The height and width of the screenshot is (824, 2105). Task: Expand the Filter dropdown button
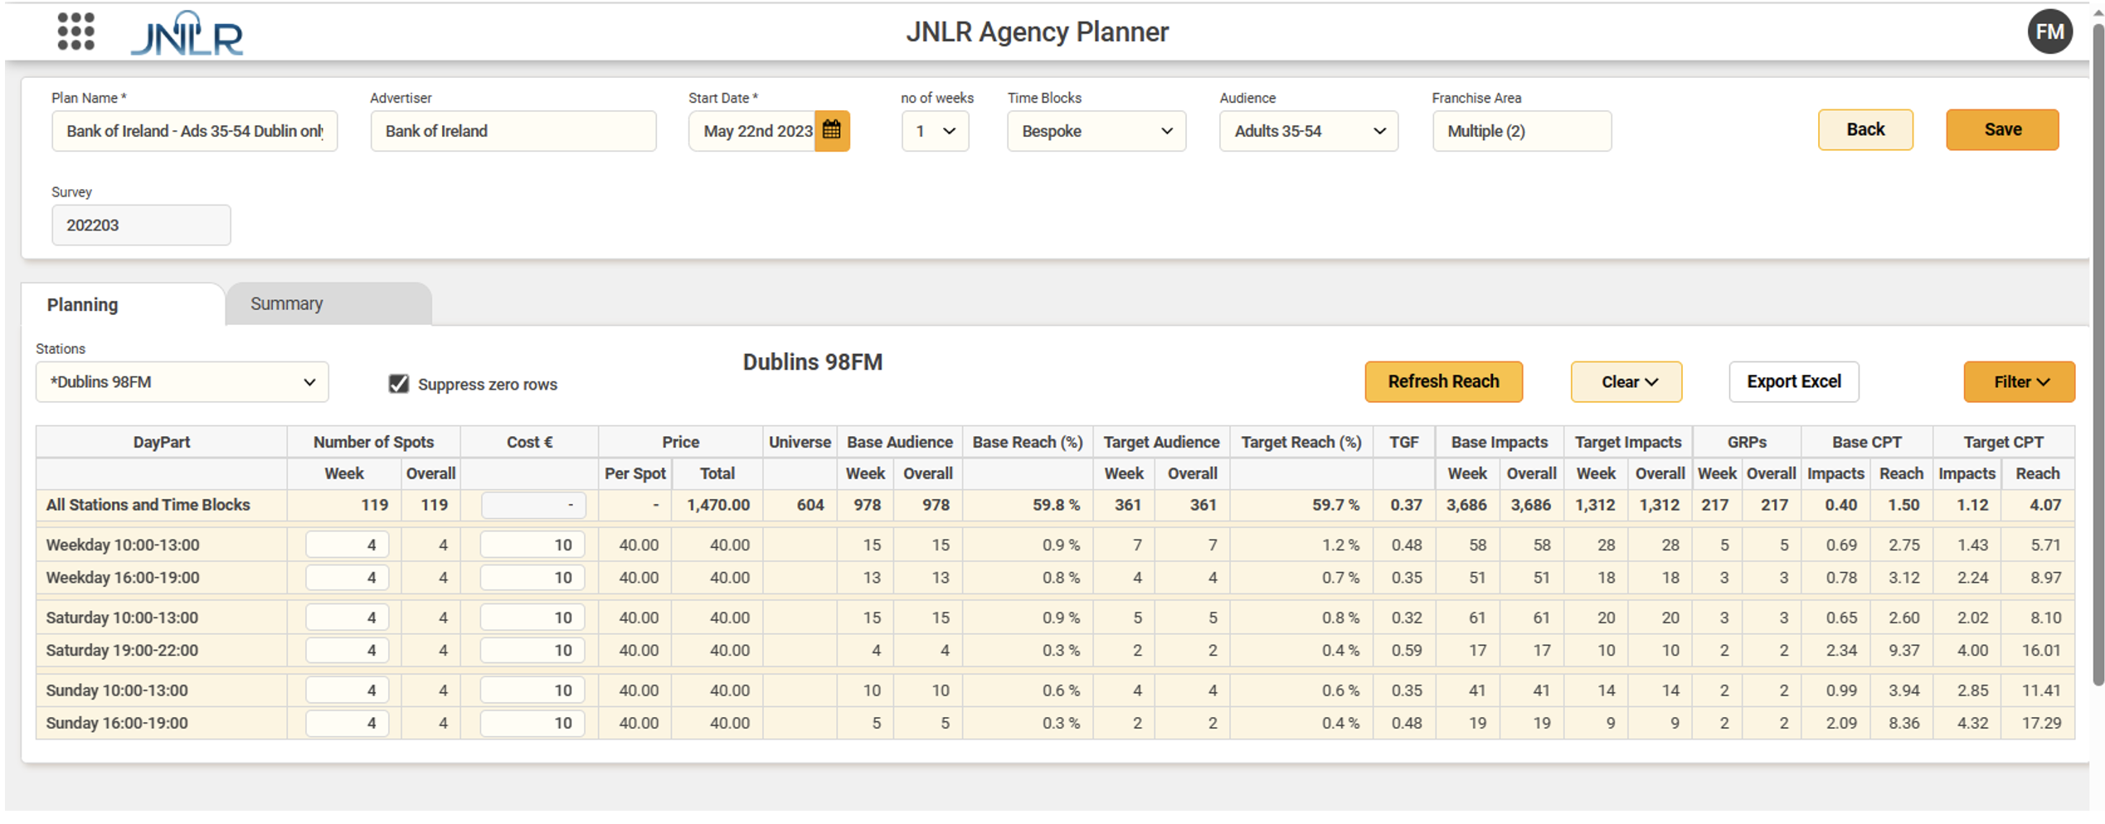[2019, 381]
